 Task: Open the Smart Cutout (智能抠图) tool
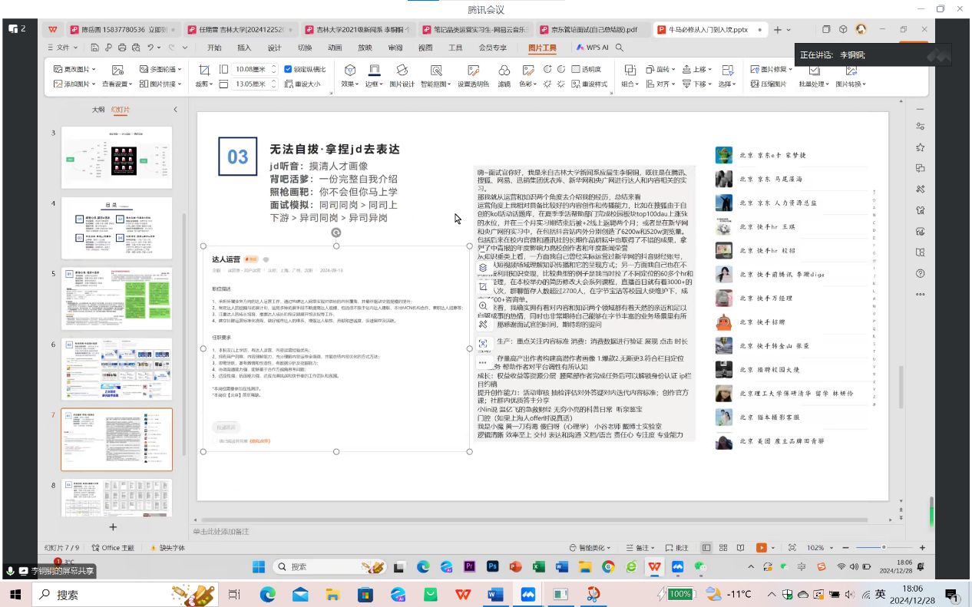pyautogui.click(x=435, y=71)
